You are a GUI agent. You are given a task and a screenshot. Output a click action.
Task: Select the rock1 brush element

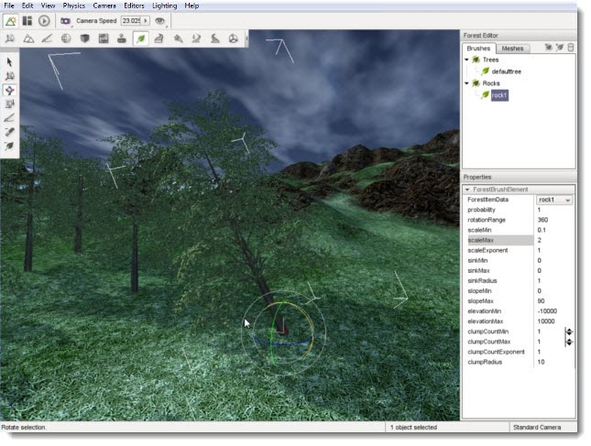point(499,95)
